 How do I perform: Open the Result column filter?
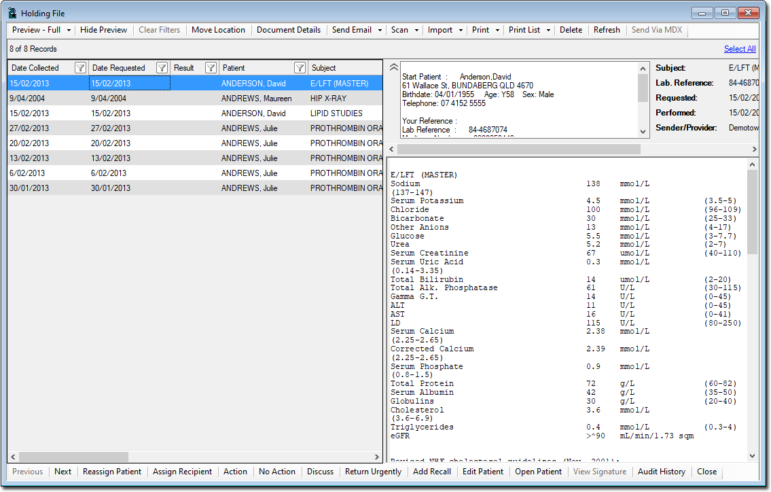(x=211, y=68)
